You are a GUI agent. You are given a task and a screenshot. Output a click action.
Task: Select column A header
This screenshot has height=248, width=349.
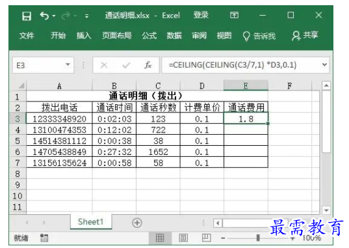pos(59,86)
